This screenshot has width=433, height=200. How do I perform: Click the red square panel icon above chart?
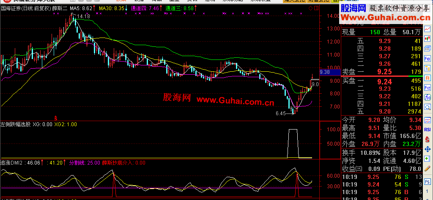pos(316,8)
